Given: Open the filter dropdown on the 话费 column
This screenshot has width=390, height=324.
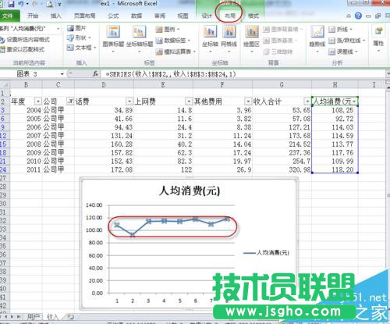Looking at the screenshot, I should (x=129, y=101).
